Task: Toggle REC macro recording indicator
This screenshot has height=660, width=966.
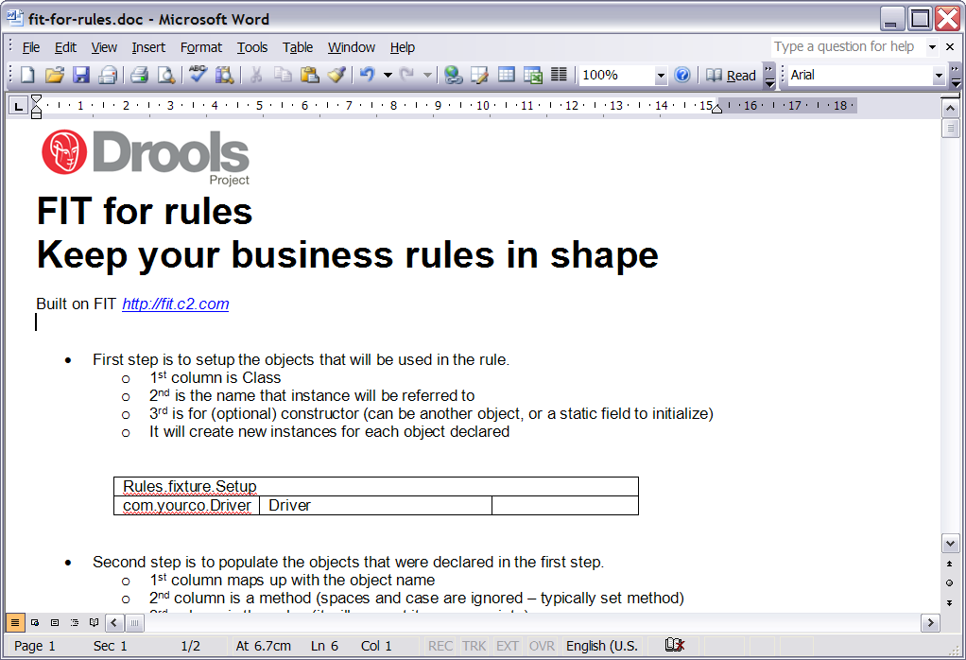Action: tap(440, 646)
